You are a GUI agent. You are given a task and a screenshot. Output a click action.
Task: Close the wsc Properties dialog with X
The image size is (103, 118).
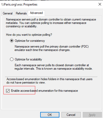tap(100, 4)
